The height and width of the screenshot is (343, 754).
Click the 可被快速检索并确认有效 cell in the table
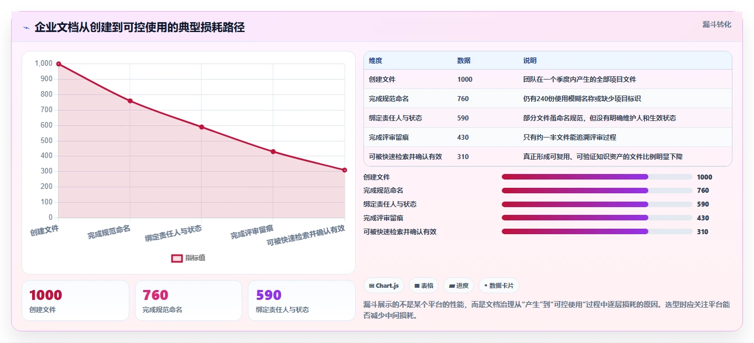(x=405, y=157)
